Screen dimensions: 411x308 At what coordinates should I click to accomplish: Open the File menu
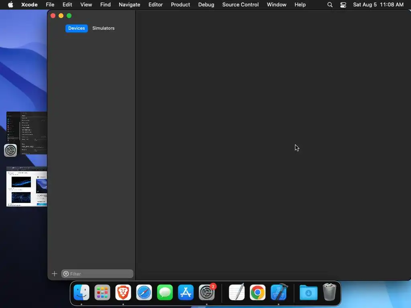point(50,5)
